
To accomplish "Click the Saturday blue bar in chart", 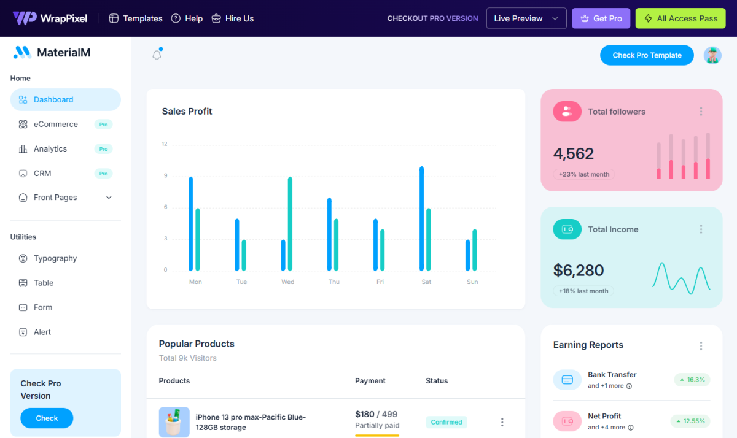I will click(x=421, y=218).
